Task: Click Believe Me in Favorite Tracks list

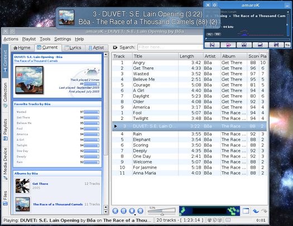Action: pyautogui.click(x=24, y=123)
